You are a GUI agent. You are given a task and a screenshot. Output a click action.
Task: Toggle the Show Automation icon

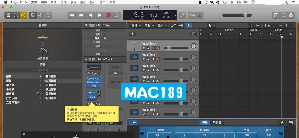point(173,26)
